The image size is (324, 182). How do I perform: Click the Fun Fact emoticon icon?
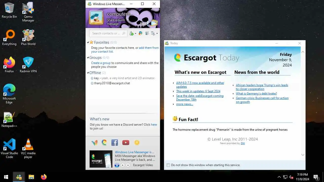(x=175, y=119)
